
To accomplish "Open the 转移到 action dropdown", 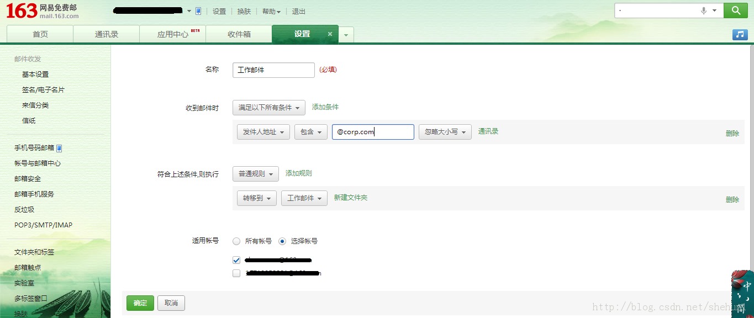I will point(257,198).
